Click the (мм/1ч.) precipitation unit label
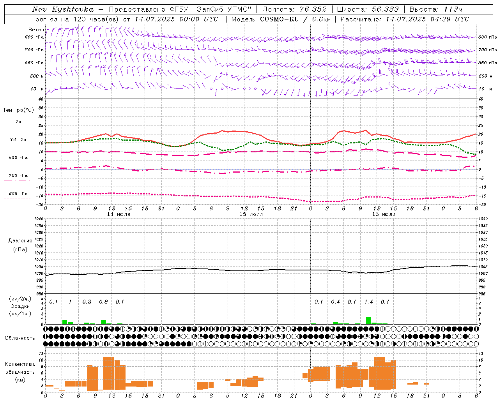This screenshot has height=399, width=499. tap(20, 314)
